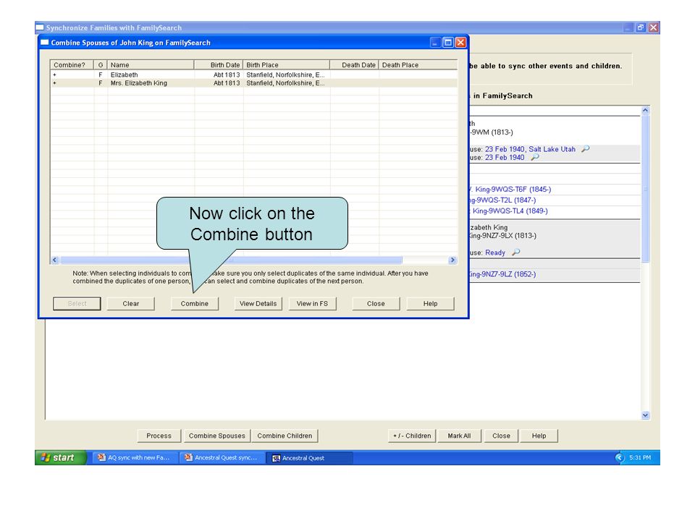This screenshot has height=521, width=695.
Task: Maximize the Combine Spouses dialog
Action: pyautogui.click(x=448, y=42)
